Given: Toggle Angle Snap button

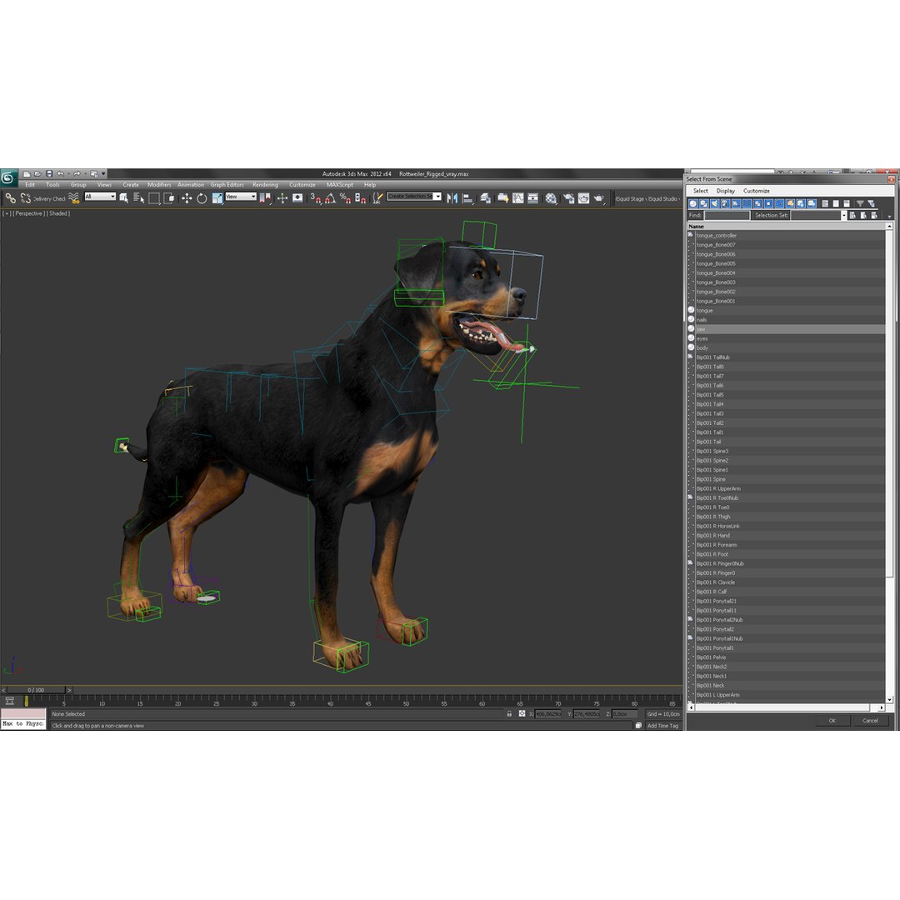Looking at the screenshot, I should [x=331, y=198].
